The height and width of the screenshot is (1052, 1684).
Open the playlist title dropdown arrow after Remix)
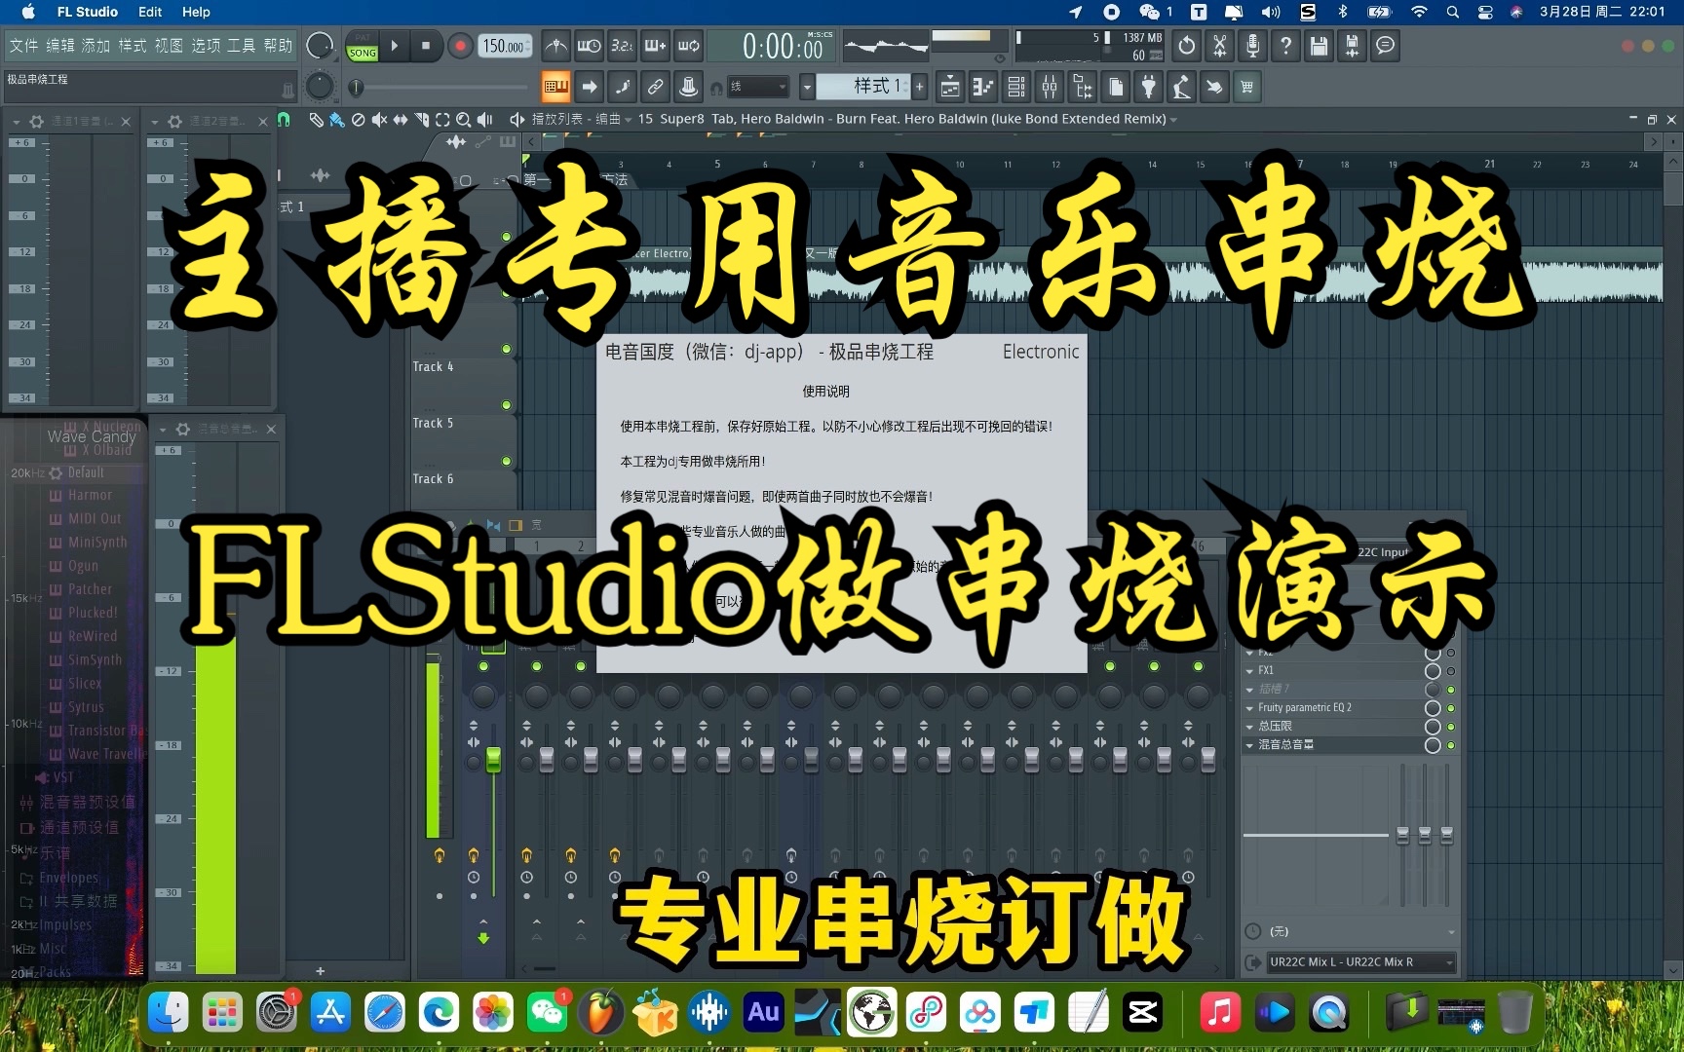(x=1173, y=120)
